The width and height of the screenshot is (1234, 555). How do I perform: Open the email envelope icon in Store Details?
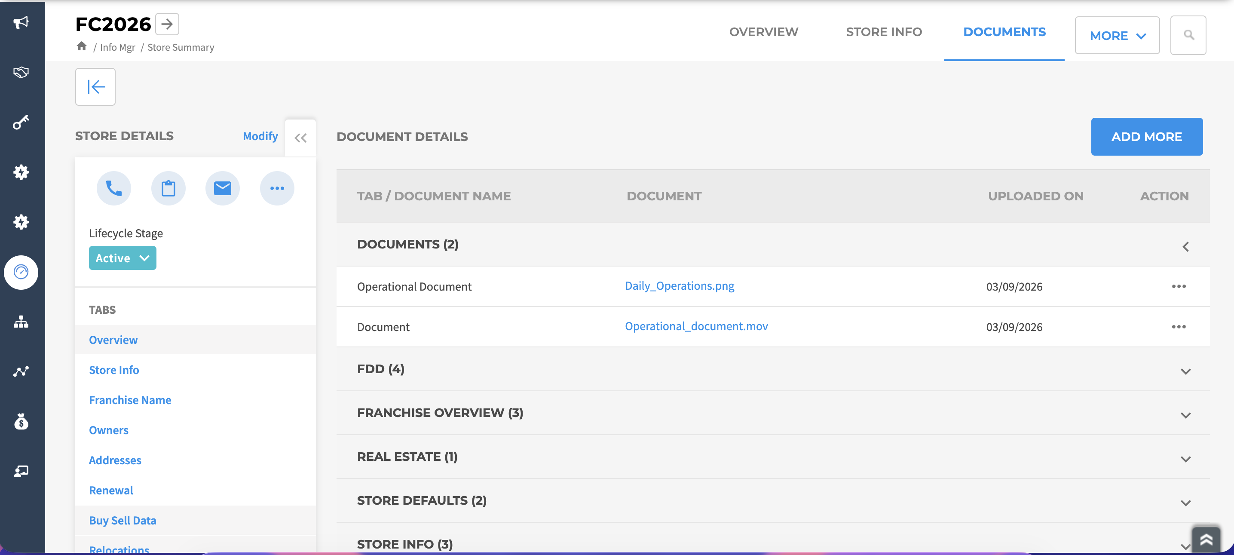(222, 188)
